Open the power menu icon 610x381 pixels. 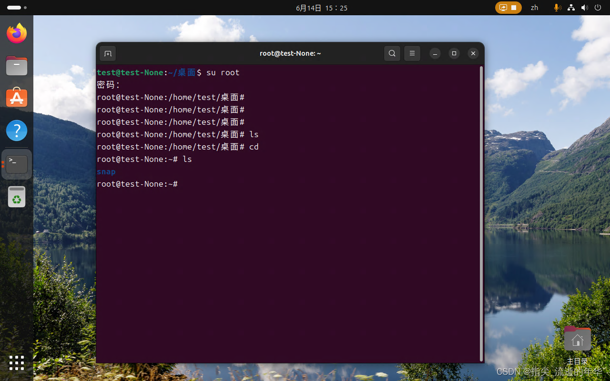pyautogui.click(x=598, y=8)
